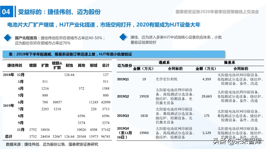Screen dimensions: 266x149
Task: Click the bold phrase '国产化程度高'
Action: tap(26, 38)
